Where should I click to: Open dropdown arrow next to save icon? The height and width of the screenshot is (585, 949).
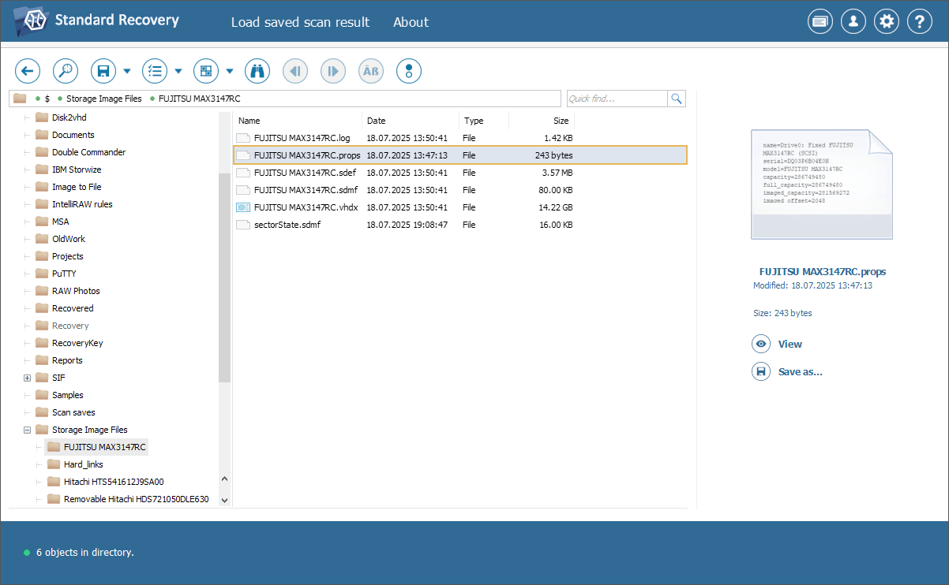[127, 71]
